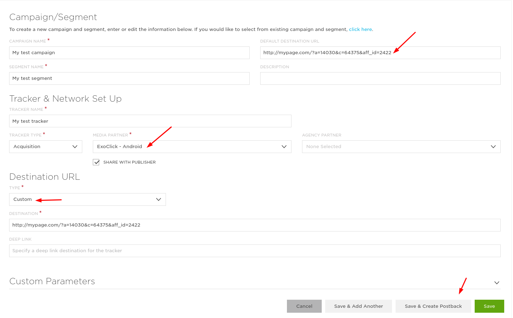513x318 pixels.
Task: Select the Segment Name text field
Action: [x=129, y=78]
